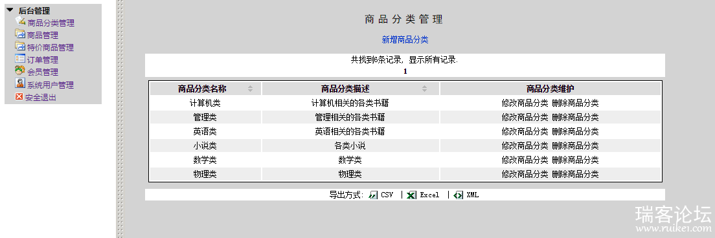
Task: Click the 计算机相关的各类书籍 description cell
Action: 350,103
